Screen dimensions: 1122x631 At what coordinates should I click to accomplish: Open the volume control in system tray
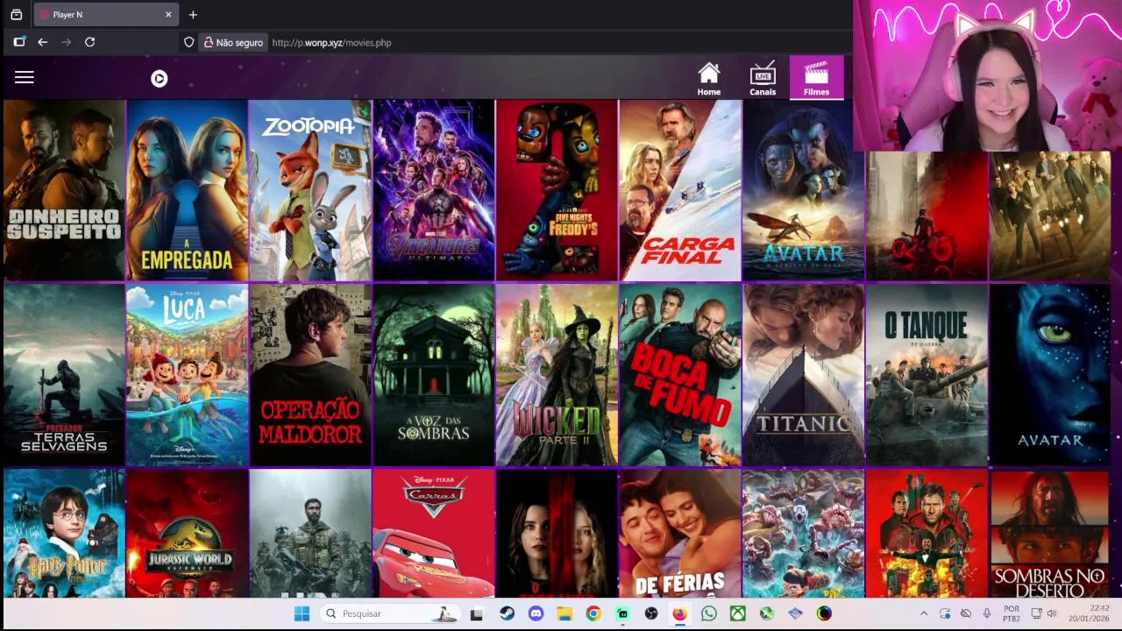click(x=1051, y=613)
